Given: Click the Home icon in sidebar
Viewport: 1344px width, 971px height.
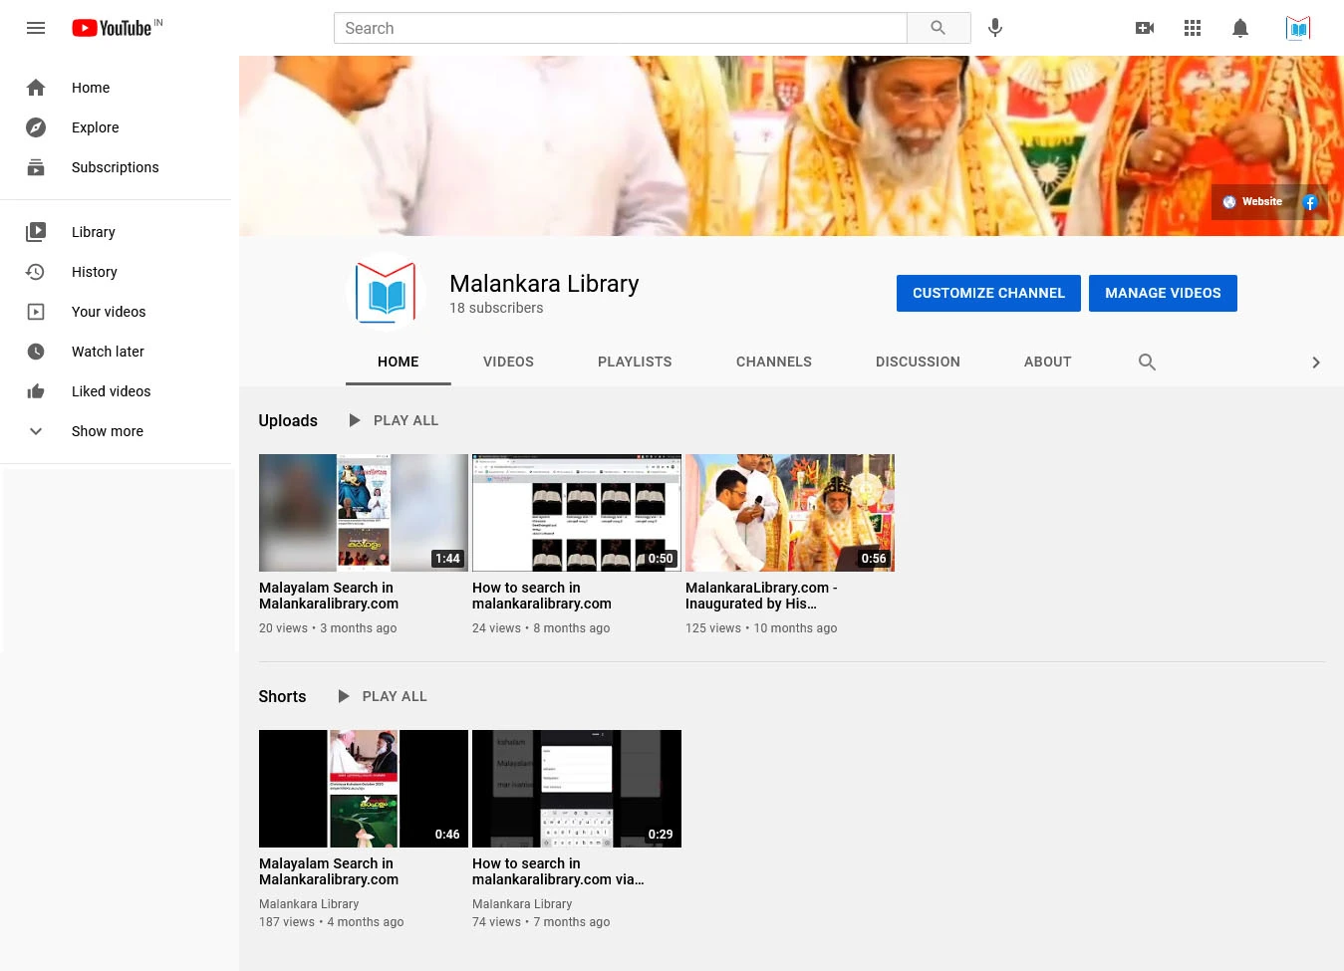Looking at the screenshot, I should pos(36,88).
